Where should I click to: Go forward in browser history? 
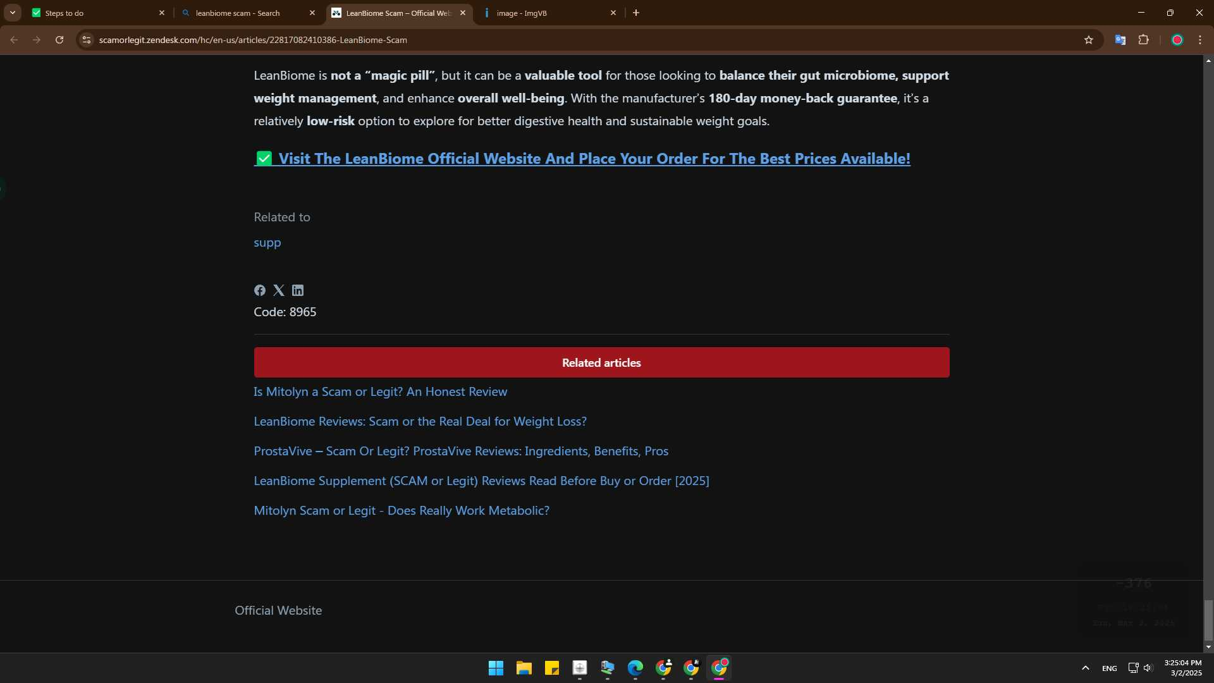click(x=37, y=40)
